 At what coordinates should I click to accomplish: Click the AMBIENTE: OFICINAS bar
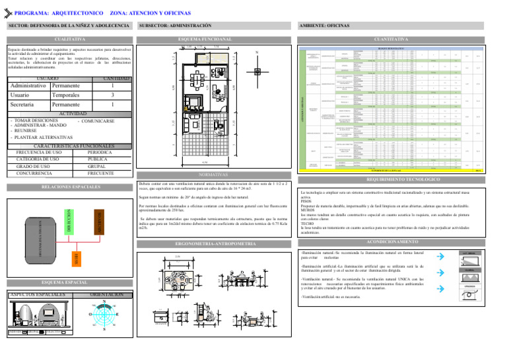pyautogui.click(x=391, y=26)
